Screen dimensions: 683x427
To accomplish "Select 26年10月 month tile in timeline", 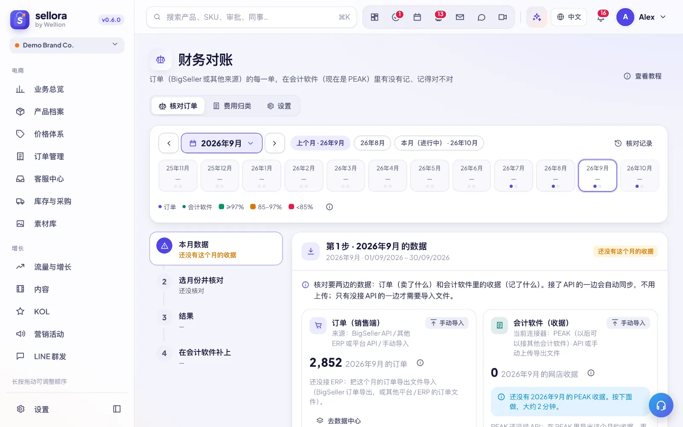I will click(639, 175).
